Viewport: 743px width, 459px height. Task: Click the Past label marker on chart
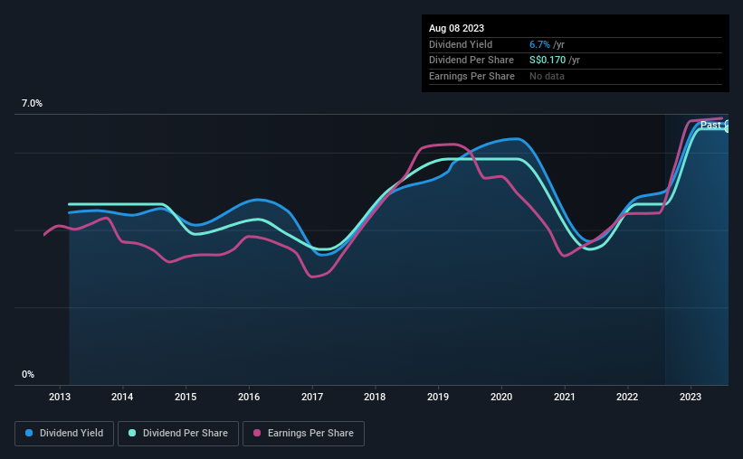point(710,125)
